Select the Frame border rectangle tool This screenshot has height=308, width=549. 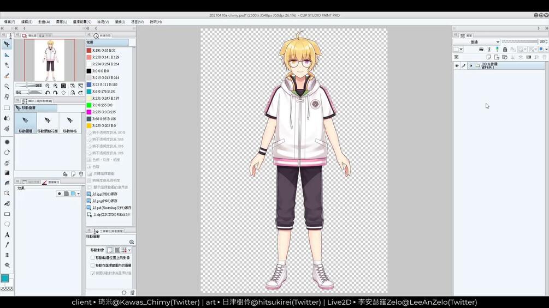[x=7, y=214]
